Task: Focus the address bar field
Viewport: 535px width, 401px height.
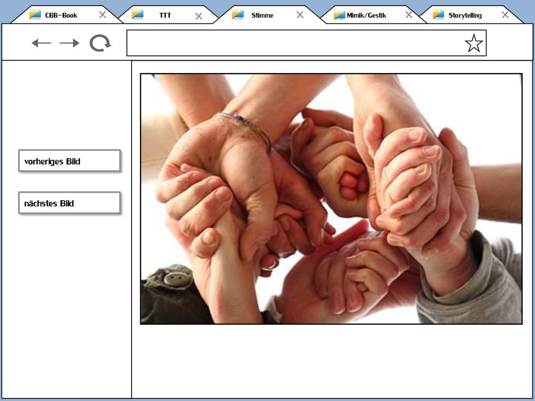Action: tap(306, 43)
